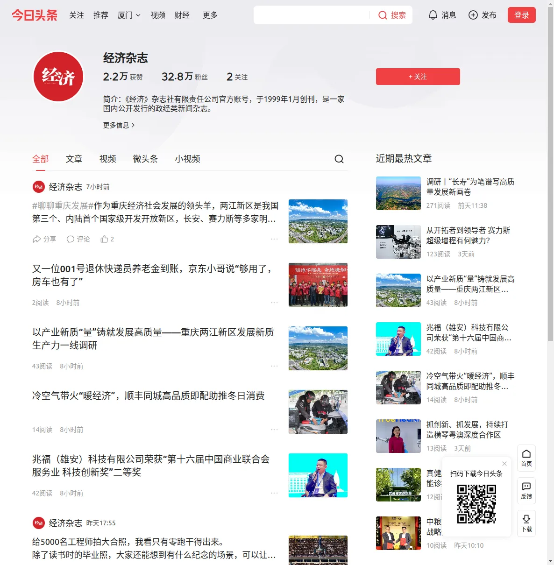554x565 pixels.
Task: Open 关注 in top navigation
Action: click(x=77, y=15)
